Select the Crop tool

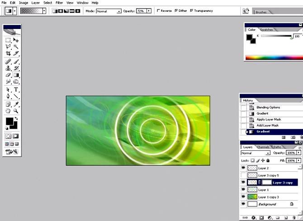(8, 53)
